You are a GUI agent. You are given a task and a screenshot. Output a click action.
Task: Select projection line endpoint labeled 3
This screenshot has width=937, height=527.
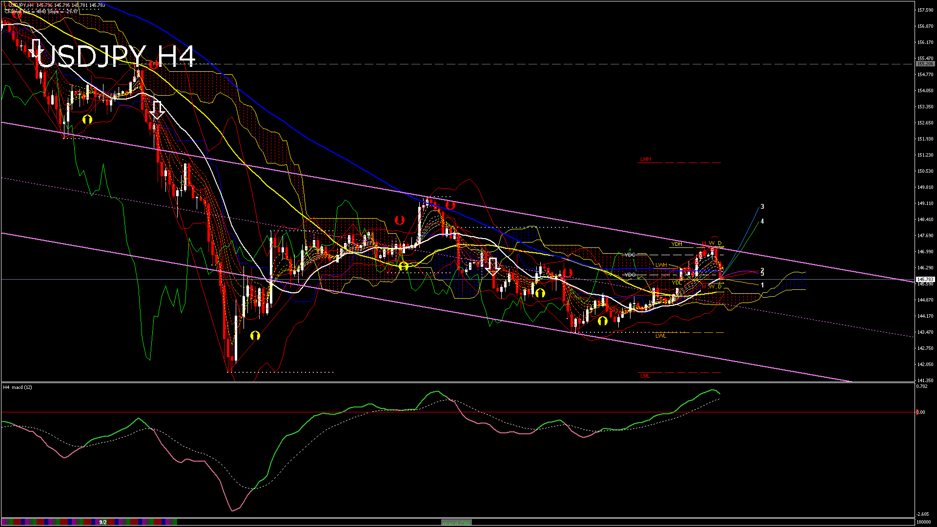(762, 207)
